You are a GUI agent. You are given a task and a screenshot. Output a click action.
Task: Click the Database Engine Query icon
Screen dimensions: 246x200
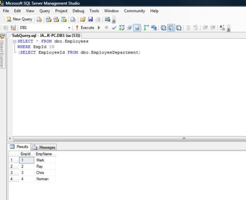(x=39, y=19)
